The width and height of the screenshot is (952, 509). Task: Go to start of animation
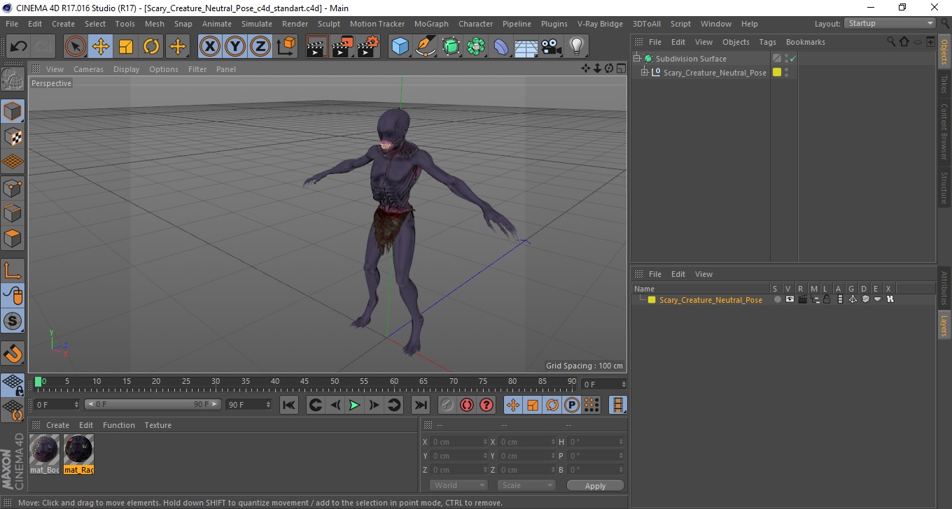coord(288,405)
